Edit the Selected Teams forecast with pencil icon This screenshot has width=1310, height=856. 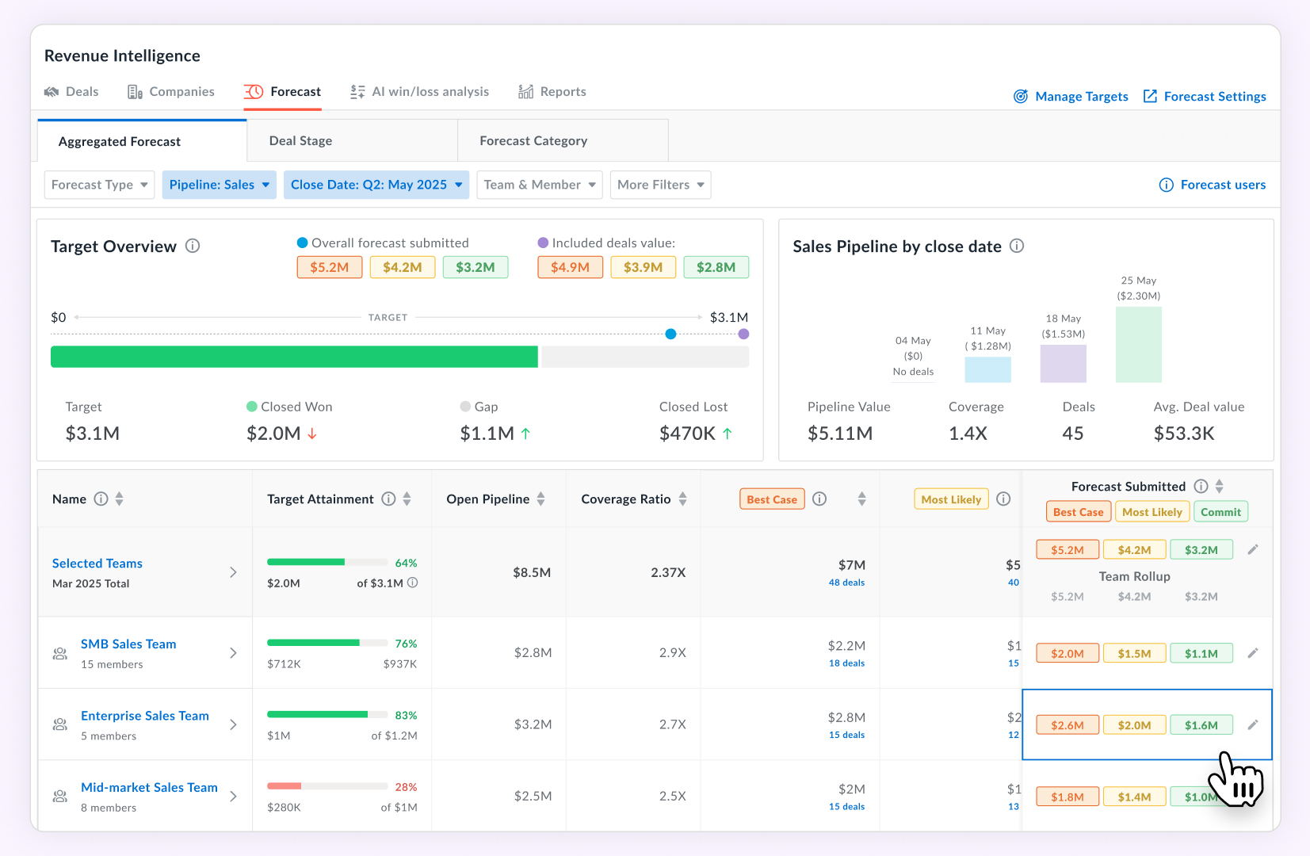tap(1253, 549)
